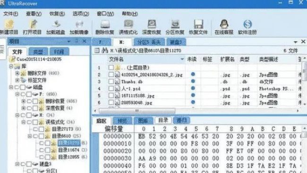The width and height of the screenshot is (307, 173).
Task: Check the box for 上层目录 row
Action: point(111,68)
